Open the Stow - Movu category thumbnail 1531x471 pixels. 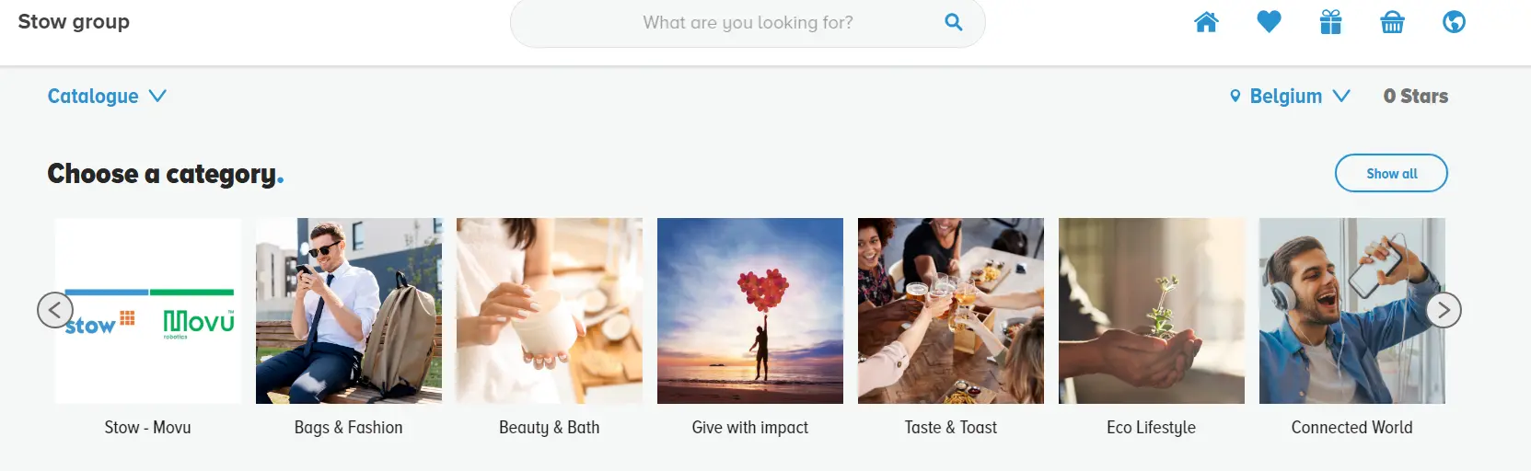pyautogui.click(x=148, y=311)
